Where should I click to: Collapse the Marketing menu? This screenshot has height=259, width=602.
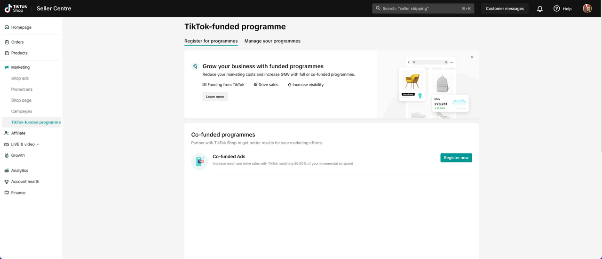tap(20, 67)
